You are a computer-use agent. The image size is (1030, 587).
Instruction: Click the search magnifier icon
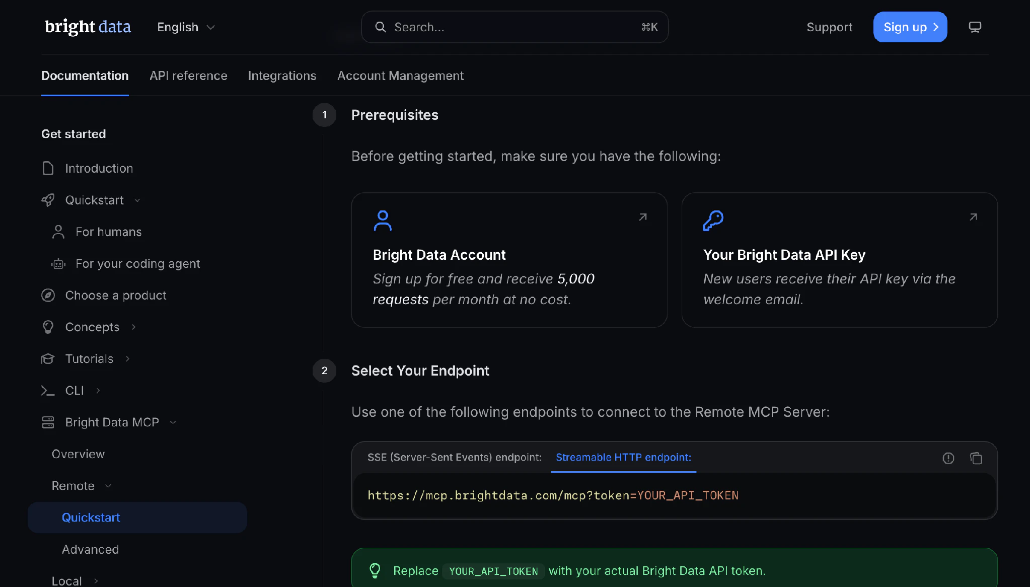click(381, 27)
